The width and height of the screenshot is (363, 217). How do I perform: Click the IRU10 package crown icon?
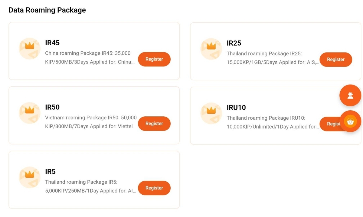211,113
